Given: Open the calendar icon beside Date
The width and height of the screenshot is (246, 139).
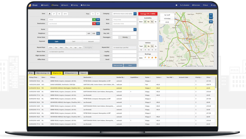Looking at the screenshot, I should (50, 14).
